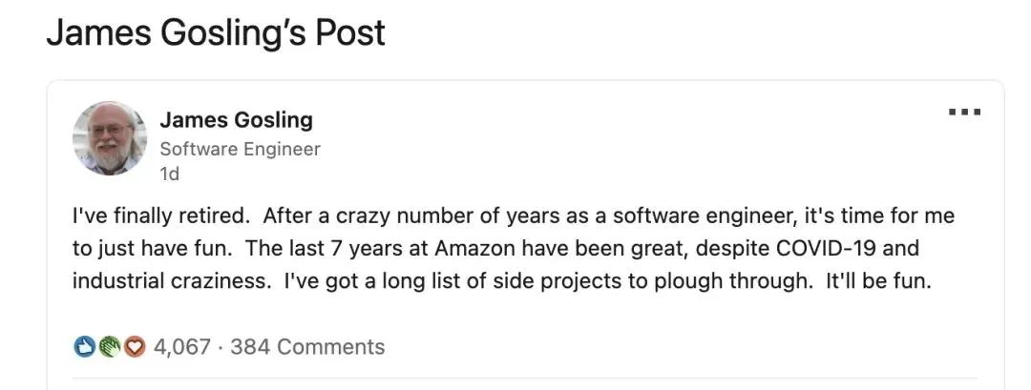Viewport: 1031px width, 390px height.
Task: View the 4,067 reactions count
Action: (x=182, y=347)
